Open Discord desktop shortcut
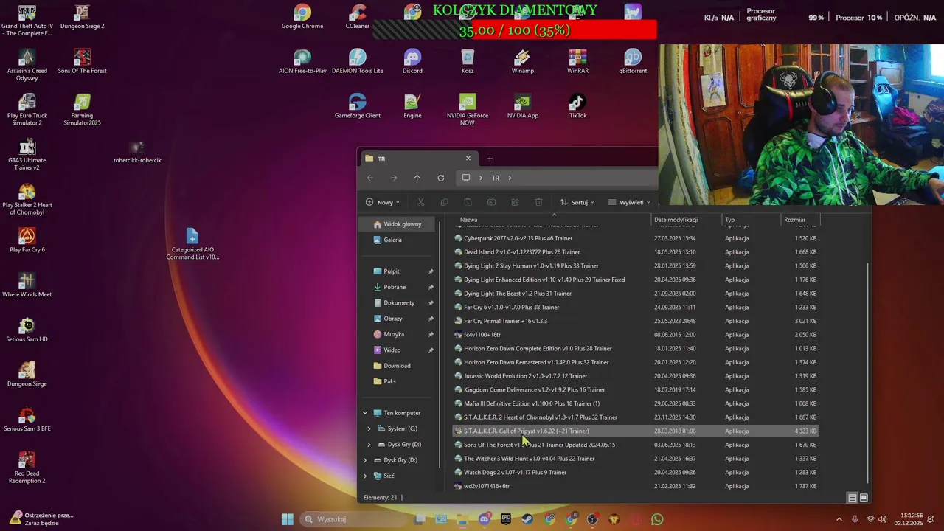The height and width of the screenshot is (531, 944). click(x=412, y=62)
